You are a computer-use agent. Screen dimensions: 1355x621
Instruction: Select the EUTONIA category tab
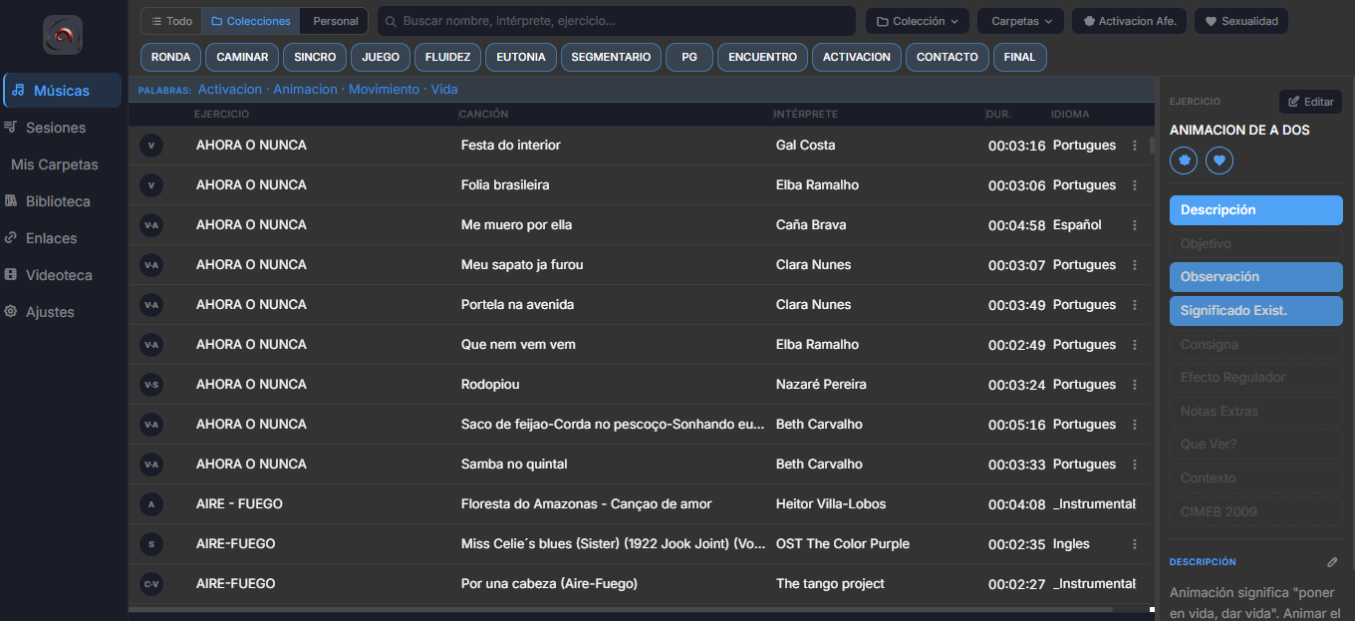click(x=521, y=57)
